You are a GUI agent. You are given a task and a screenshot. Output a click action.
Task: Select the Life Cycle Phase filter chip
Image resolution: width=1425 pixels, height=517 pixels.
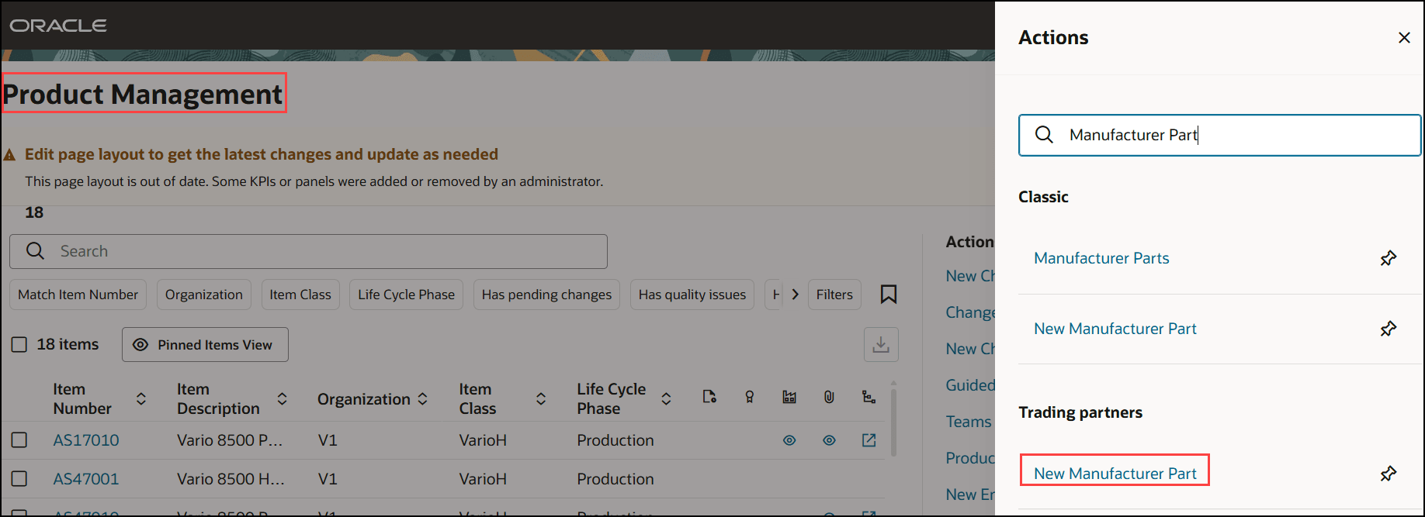(406, 295)
